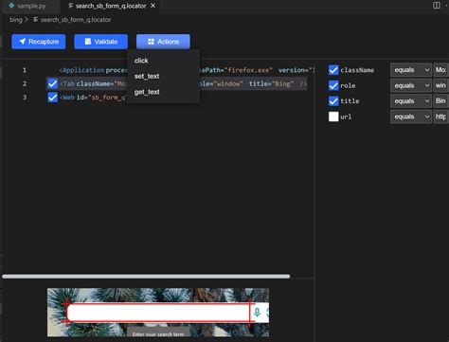
Task: Close the search_sb_form_q.locator tab
Action: (x=153, y=6)
